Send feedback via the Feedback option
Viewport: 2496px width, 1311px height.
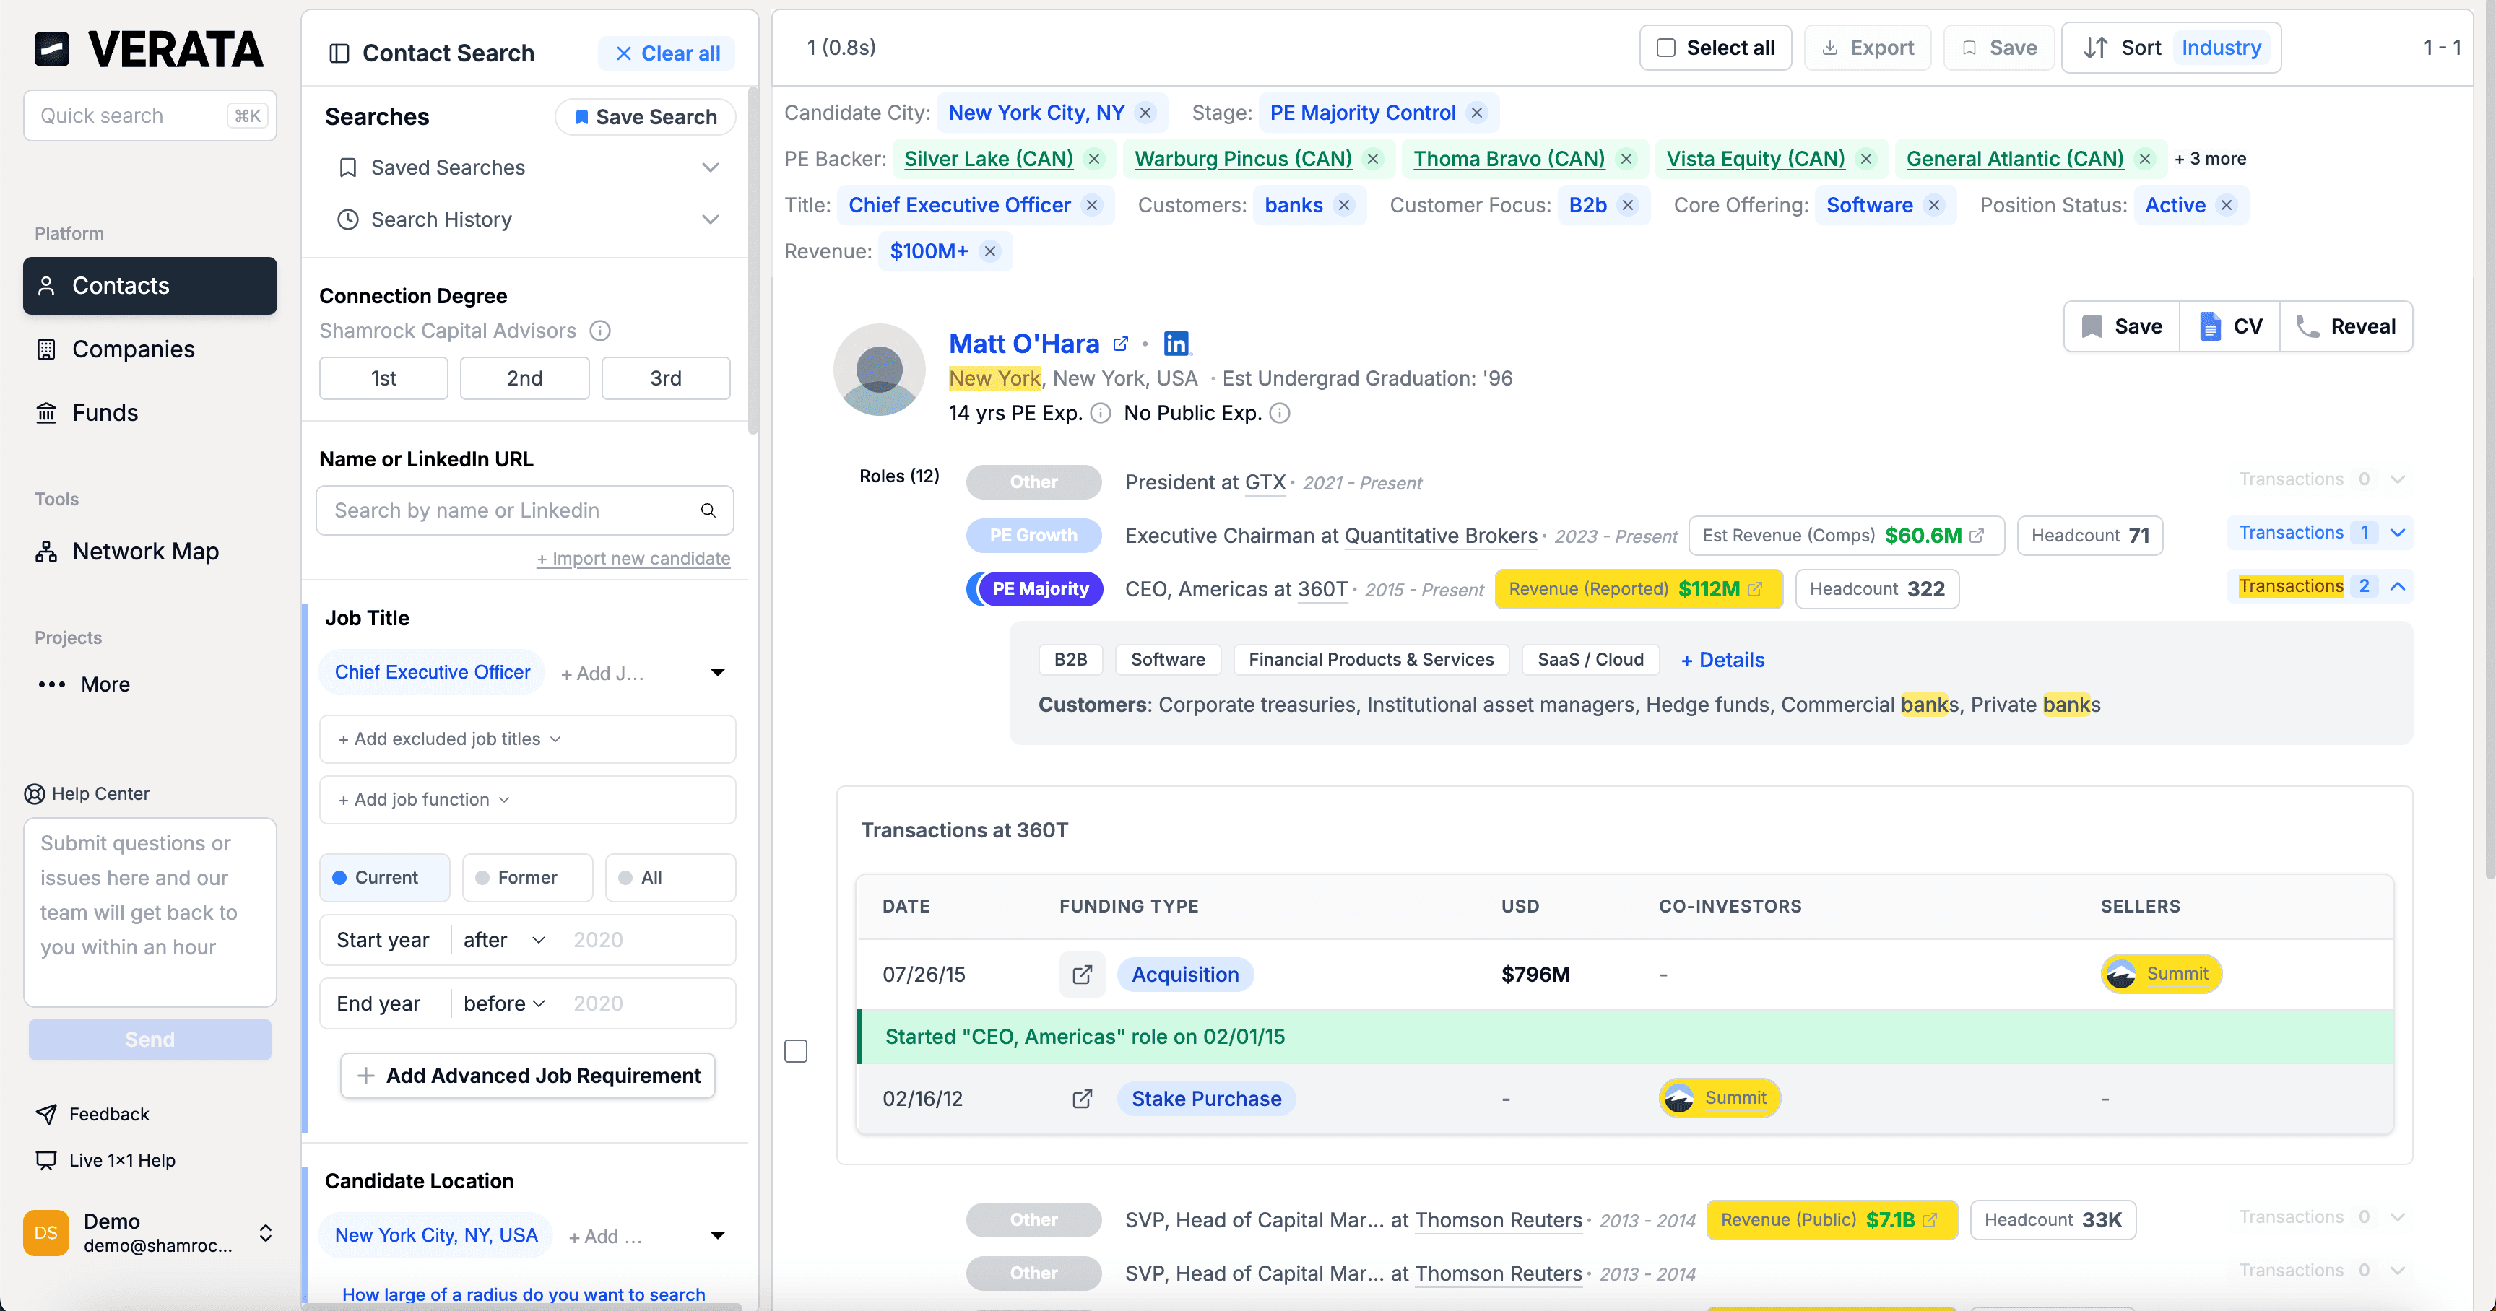108,1113
